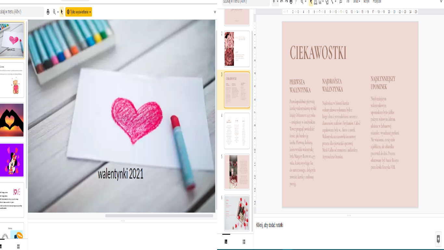The image size is (444, 250).
Task: Select the heart drawing slide thumbnail in left filmstrip
Action: pos(12,40)
